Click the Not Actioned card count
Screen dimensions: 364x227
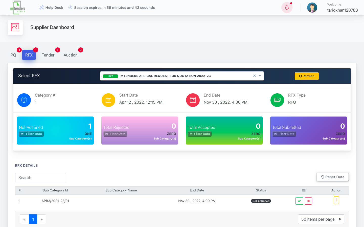pos(90,126)
